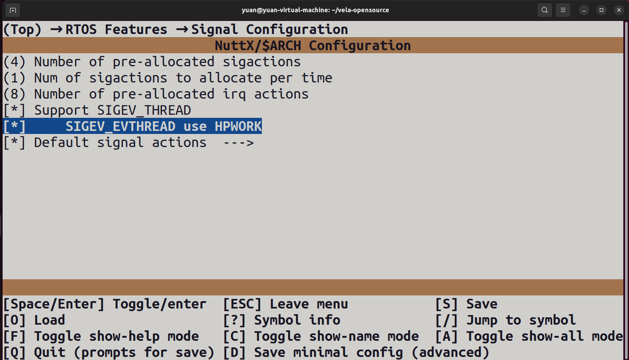Image resolution: width=629 pixels, height=360 pixels.
Task: Click the (8) irq actions value
Action: pyautogui.click(x=14, y=94)
